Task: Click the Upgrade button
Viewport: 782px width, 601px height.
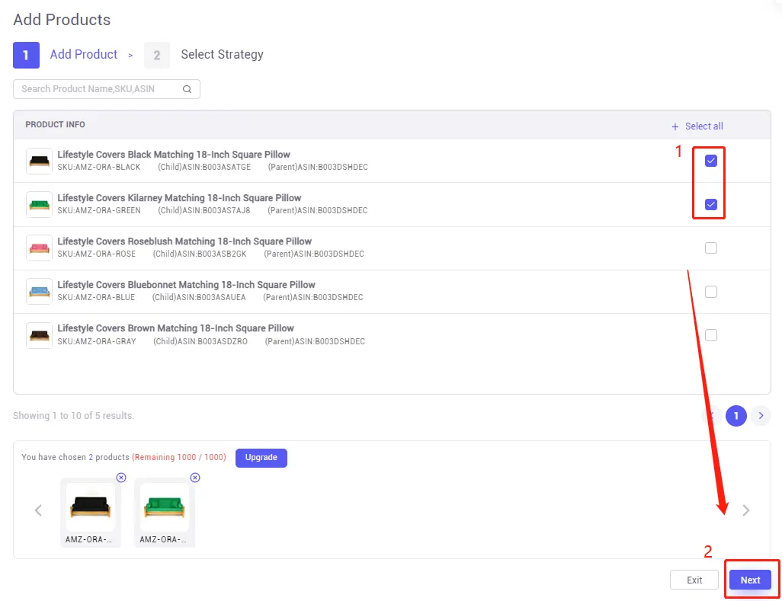Action: coord(261,458)
